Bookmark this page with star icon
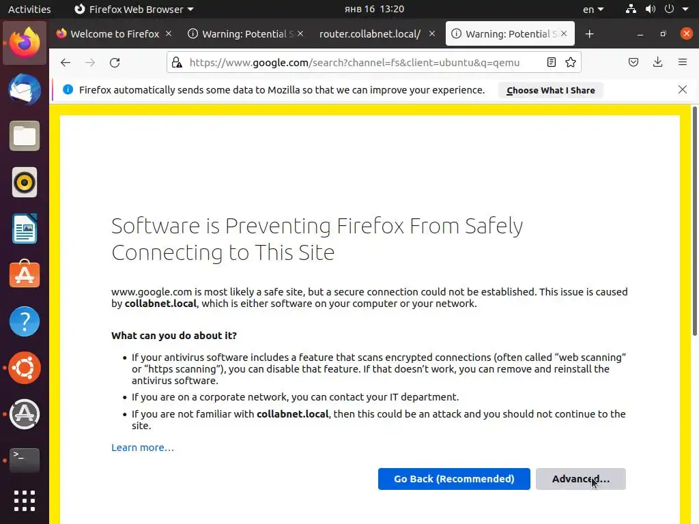This screenshot has width=699, height=524. 571,63
